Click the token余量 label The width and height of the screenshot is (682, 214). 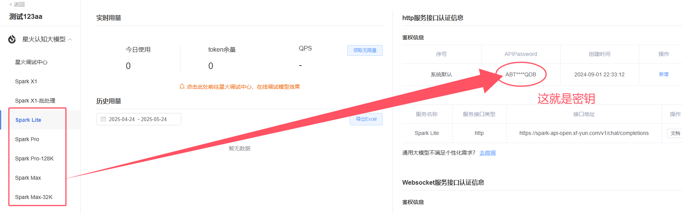222,49
